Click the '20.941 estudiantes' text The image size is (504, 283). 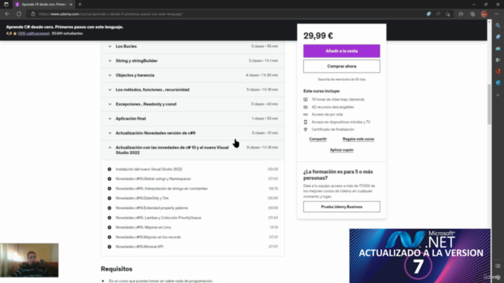point(67,33)
